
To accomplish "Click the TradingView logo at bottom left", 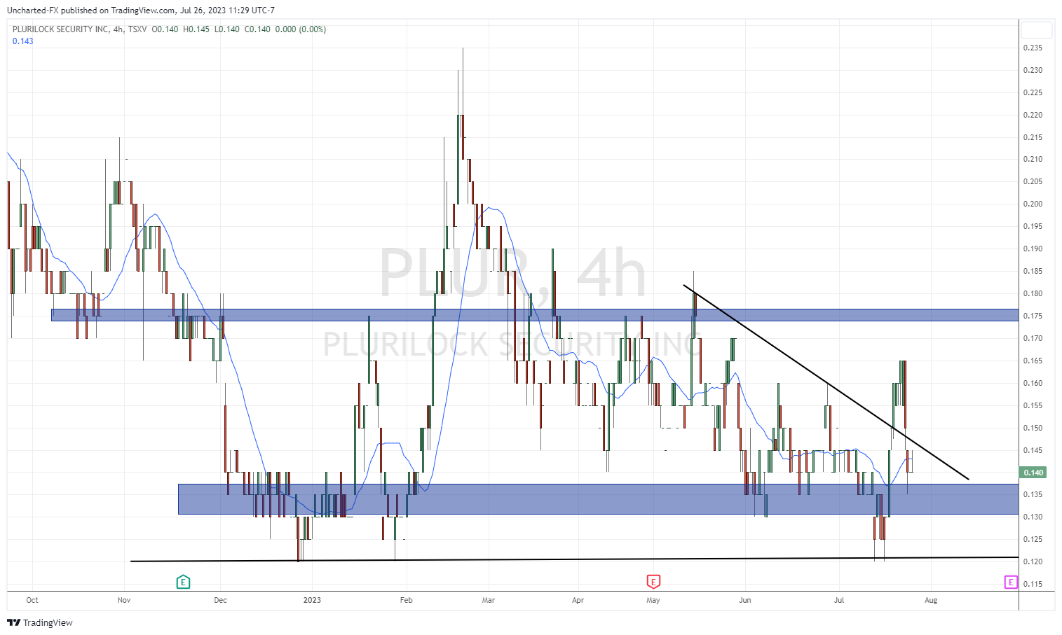I will pos(40,622).
